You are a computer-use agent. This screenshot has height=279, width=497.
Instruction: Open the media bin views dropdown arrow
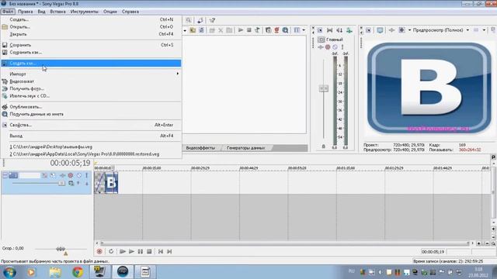(x=304, y=30)
